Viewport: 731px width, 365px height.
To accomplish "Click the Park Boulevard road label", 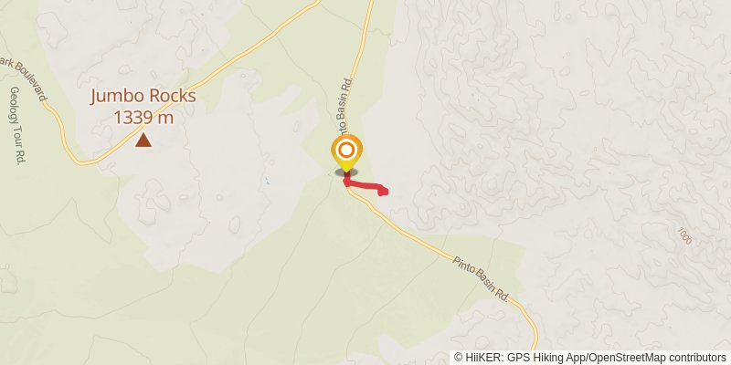I will coord(25,78).
